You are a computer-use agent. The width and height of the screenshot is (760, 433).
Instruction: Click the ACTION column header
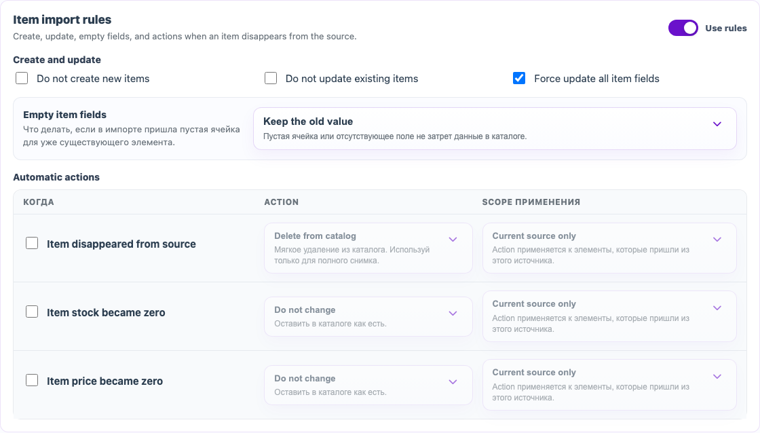pos(281,202)
